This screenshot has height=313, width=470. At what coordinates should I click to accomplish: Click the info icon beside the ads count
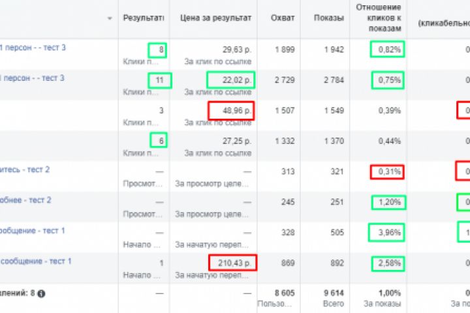41,293
